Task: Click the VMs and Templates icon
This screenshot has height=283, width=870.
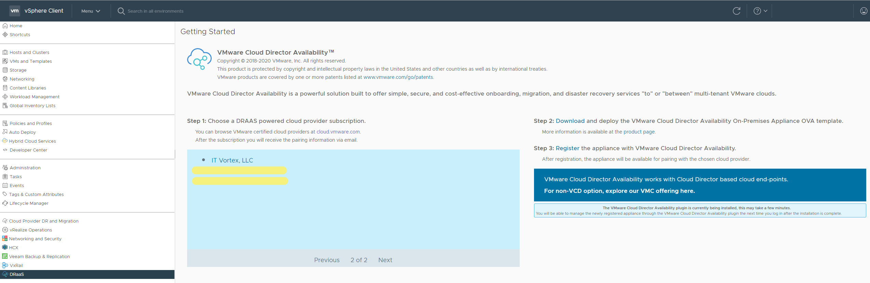Action: click(5, 61)
